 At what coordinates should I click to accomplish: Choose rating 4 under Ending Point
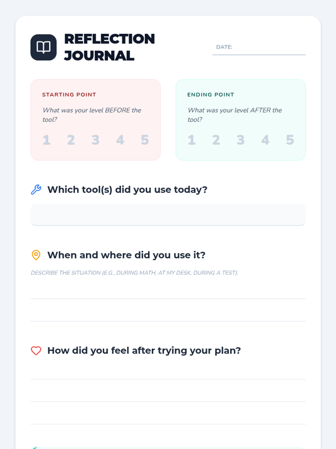click(x=265, y=140)
